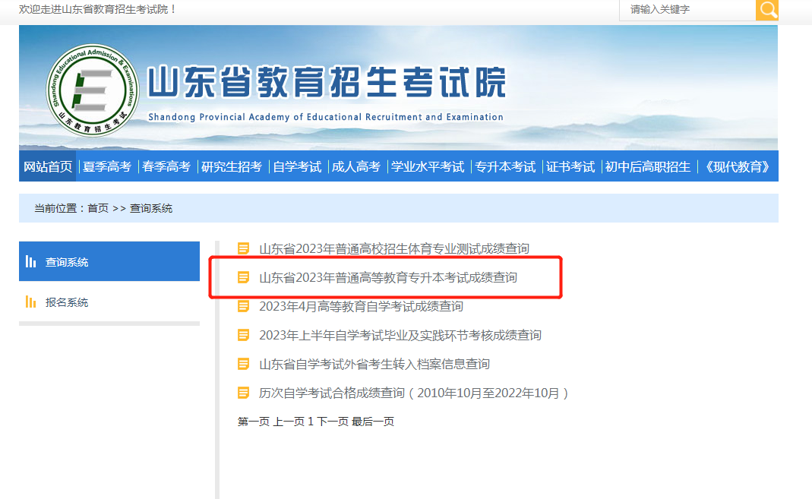The height and width of the screenshot is (499, 812).
Task: Select the 成人高考 navigation tab
Action: pos(355,166)
